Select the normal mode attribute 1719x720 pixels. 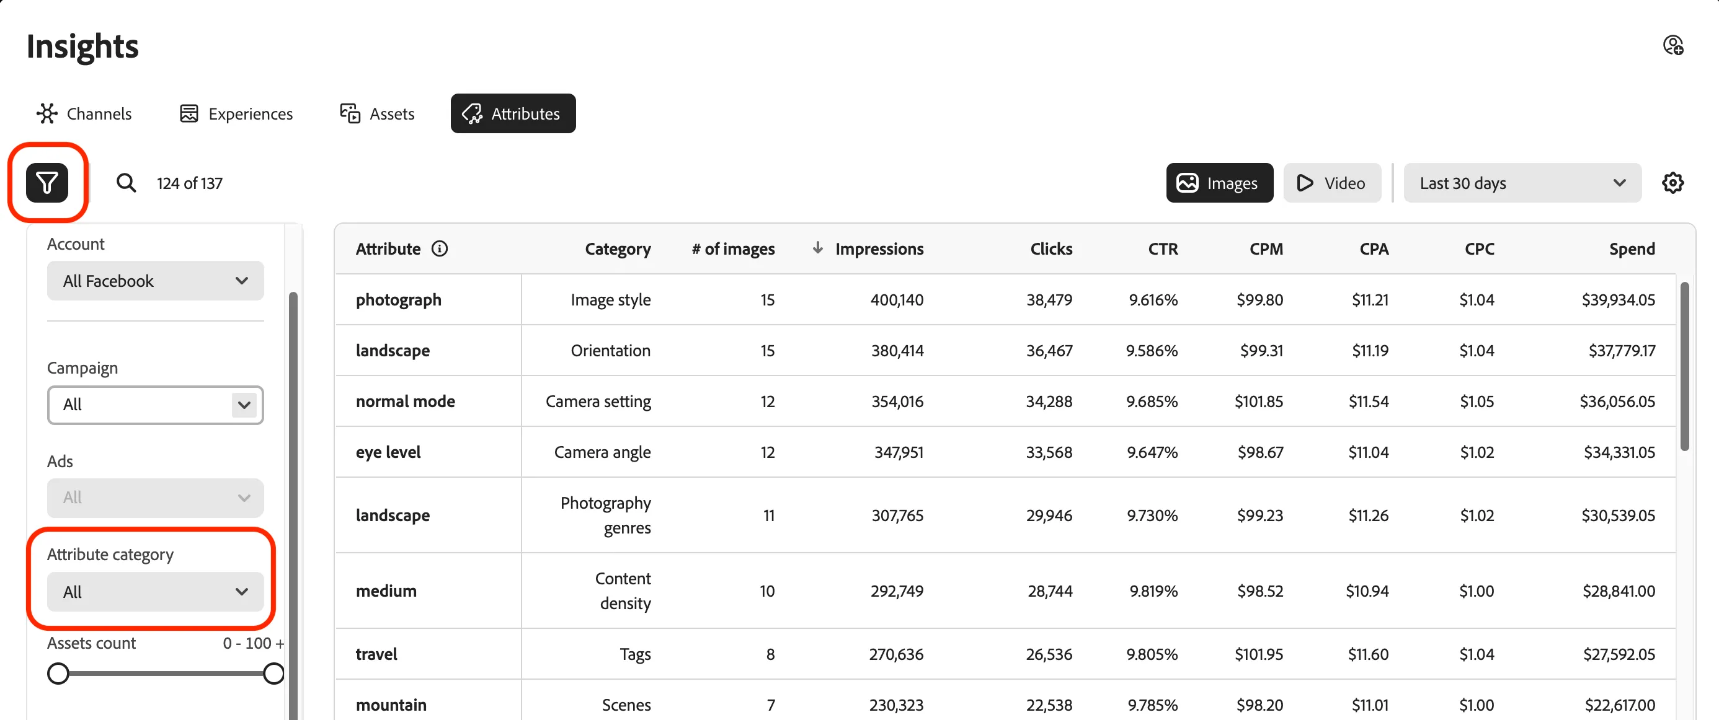coord(405,401)
